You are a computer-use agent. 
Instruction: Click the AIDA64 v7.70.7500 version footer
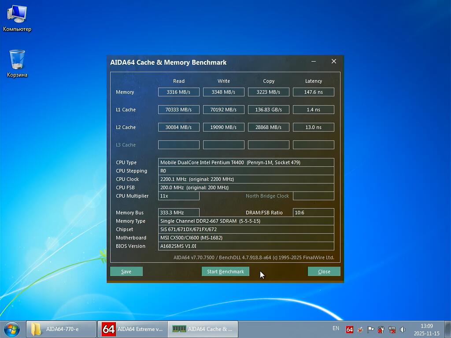[254, 257]
